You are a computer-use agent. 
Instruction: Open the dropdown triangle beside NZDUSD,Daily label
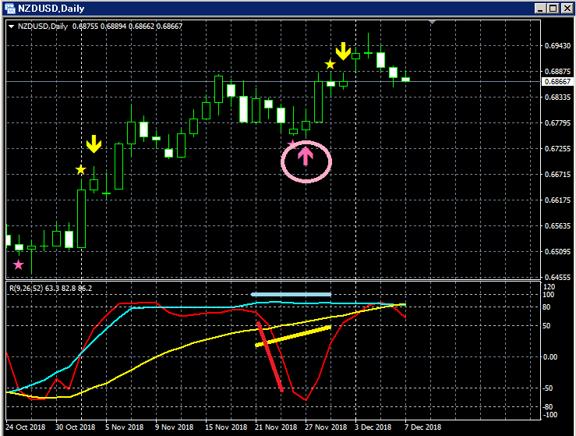pos(11,27)
